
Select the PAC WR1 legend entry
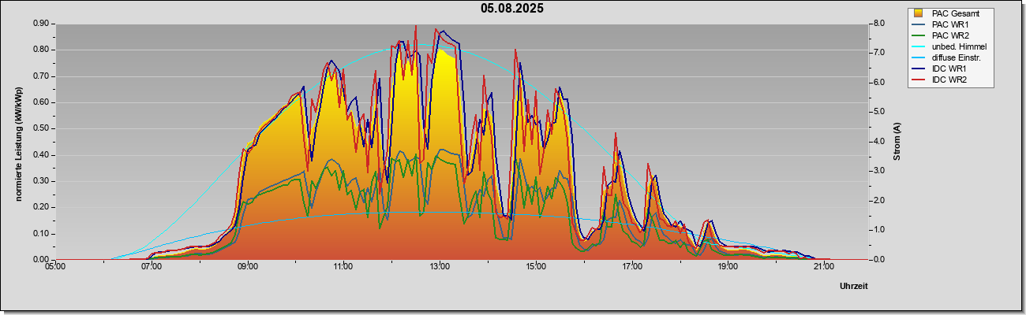[950, 24]
